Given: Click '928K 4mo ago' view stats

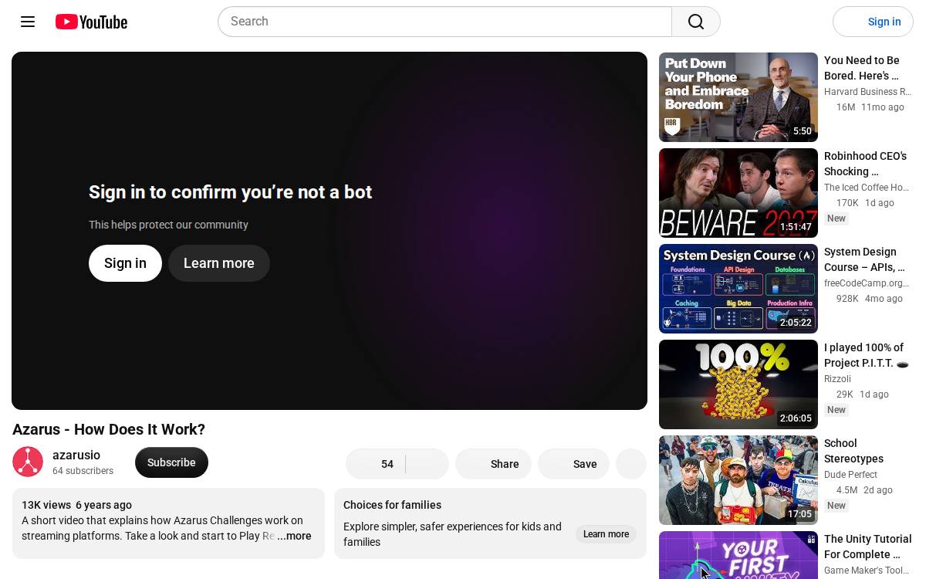Looking at the screenshot, I should click(x=869, y=299).
